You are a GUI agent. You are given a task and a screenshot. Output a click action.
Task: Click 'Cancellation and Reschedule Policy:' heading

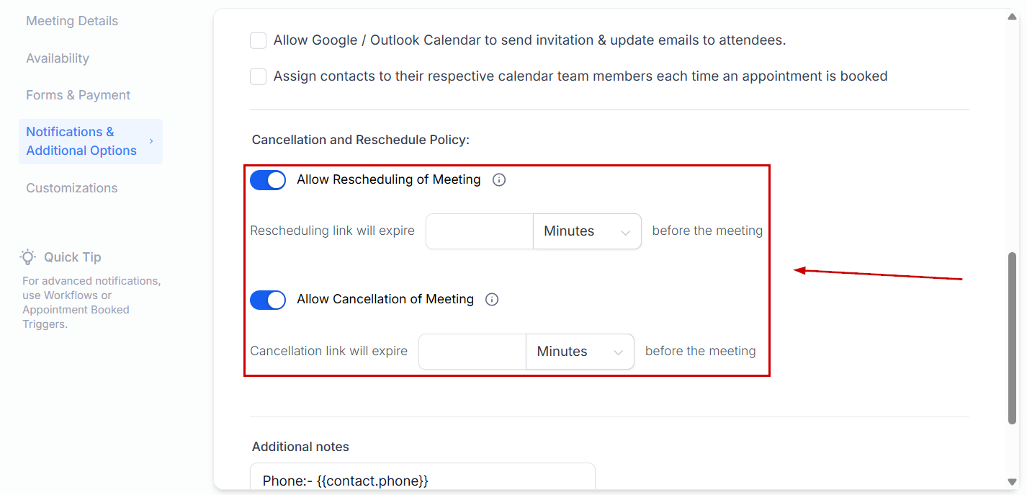(361, 140)
